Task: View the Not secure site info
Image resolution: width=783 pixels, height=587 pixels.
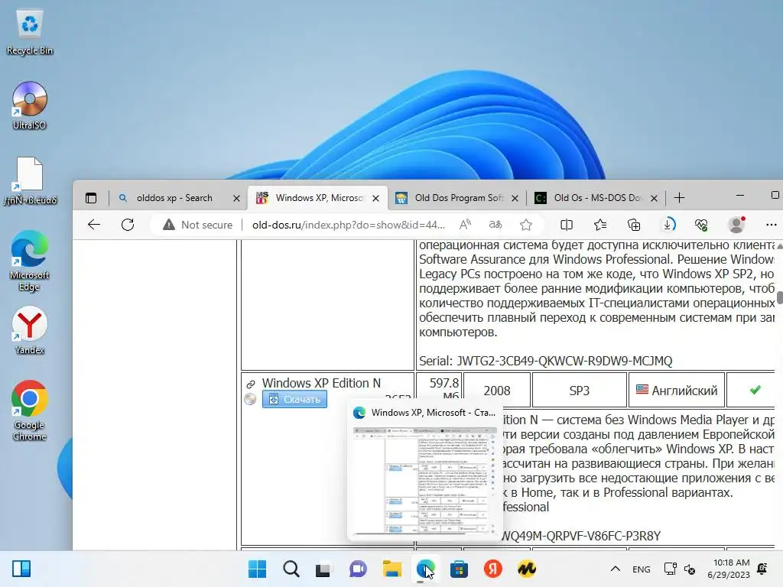Action: [198, 225]
